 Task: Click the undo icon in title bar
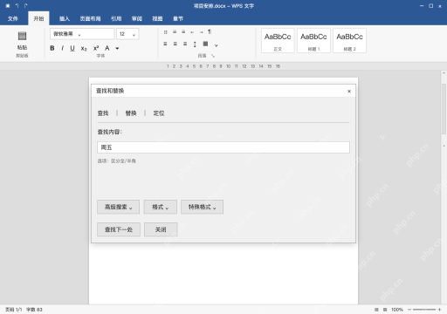17,6
